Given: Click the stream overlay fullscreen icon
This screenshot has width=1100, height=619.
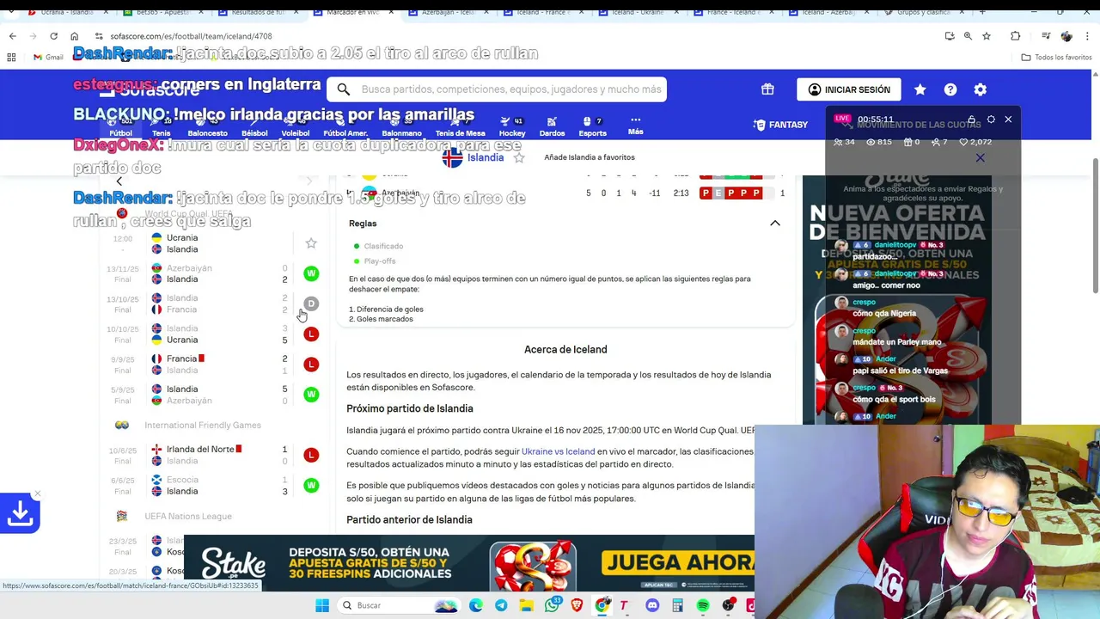Looking at the screenshot, I should [991, 120].
